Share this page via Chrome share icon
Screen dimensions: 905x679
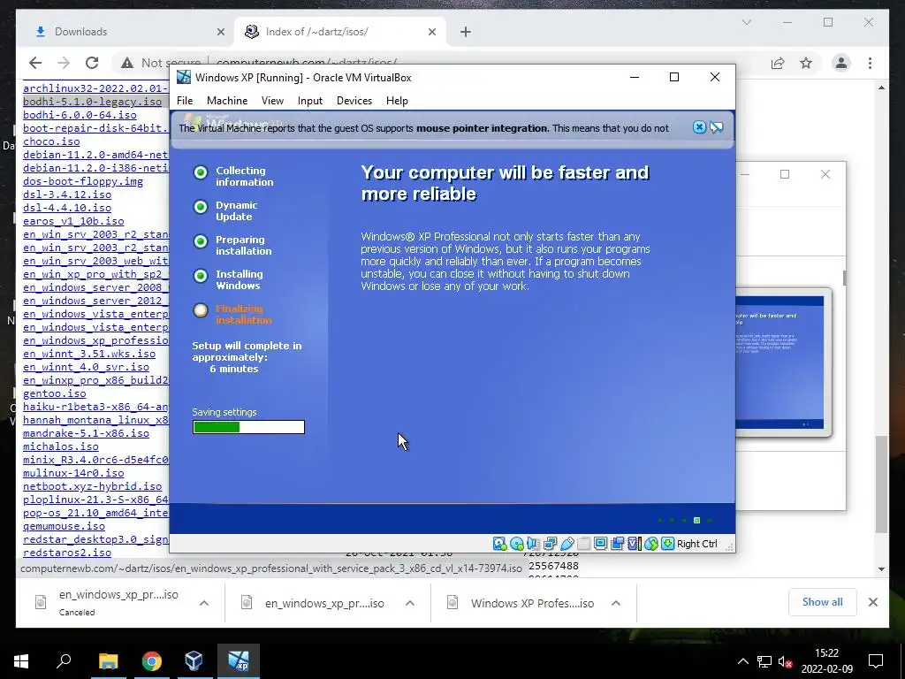[778, 63]
